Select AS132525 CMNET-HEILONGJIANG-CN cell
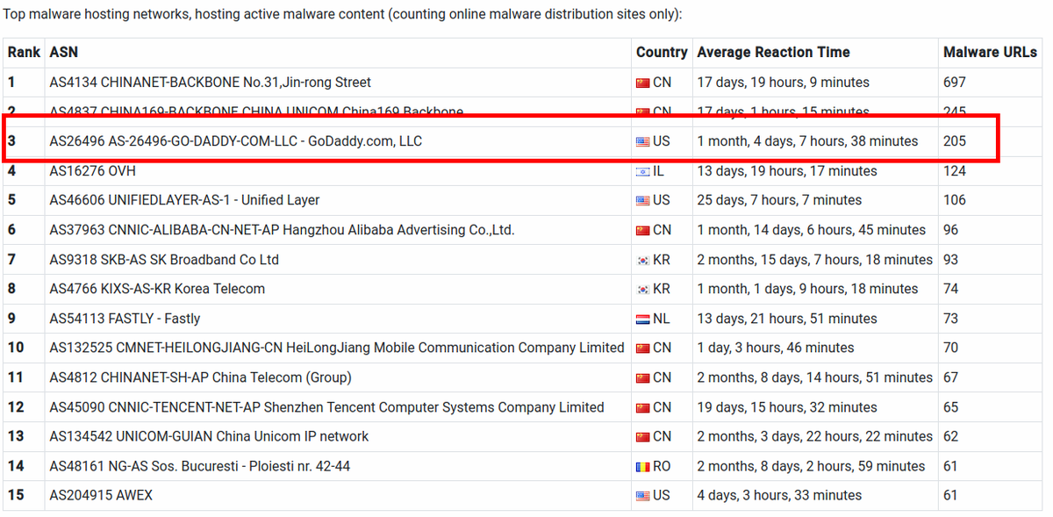This screenshot has width=1053, height=517. pyautogui.click(x=338, y=348)
